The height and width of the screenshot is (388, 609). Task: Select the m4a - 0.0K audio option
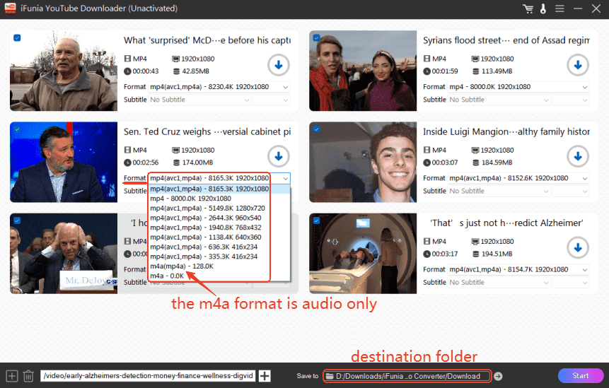point(167,275)
